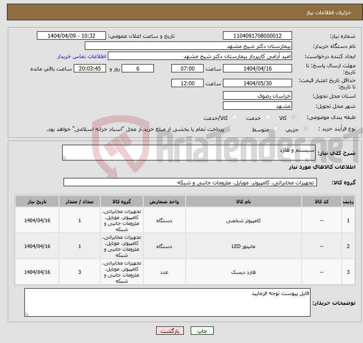The height and width of the screenshot is (343, 363).
Task: Click the remaining time field 20:03:45
Action: pos(90,68)
